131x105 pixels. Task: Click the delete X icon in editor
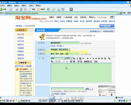click(x=83, y=59)
